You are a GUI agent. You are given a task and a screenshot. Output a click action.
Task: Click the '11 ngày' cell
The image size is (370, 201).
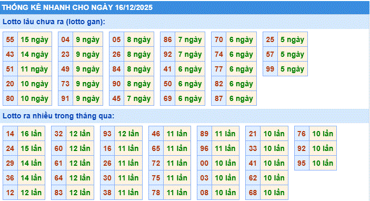tap(35, 69)
